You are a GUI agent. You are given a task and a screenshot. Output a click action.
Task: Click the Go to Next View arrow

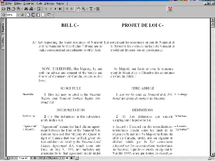pos(72,9)
